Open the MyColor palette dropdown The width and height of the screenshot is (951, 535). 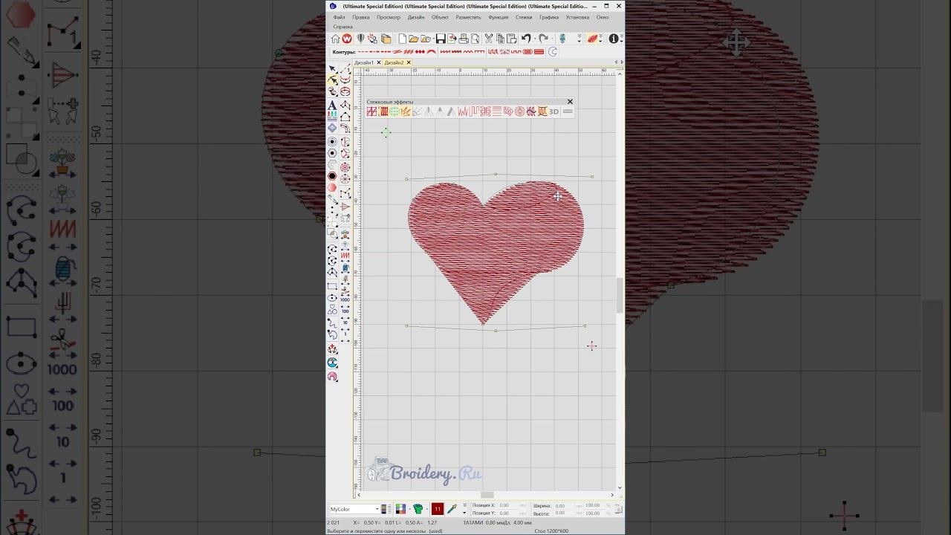[355, 509]
